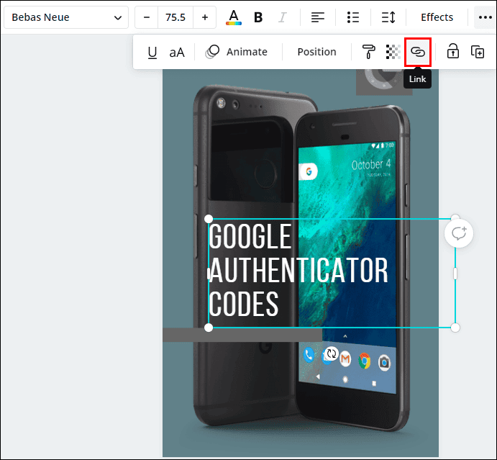Open the Effects panel
Viewport: 497px width, 460px height.
(437, 17)
